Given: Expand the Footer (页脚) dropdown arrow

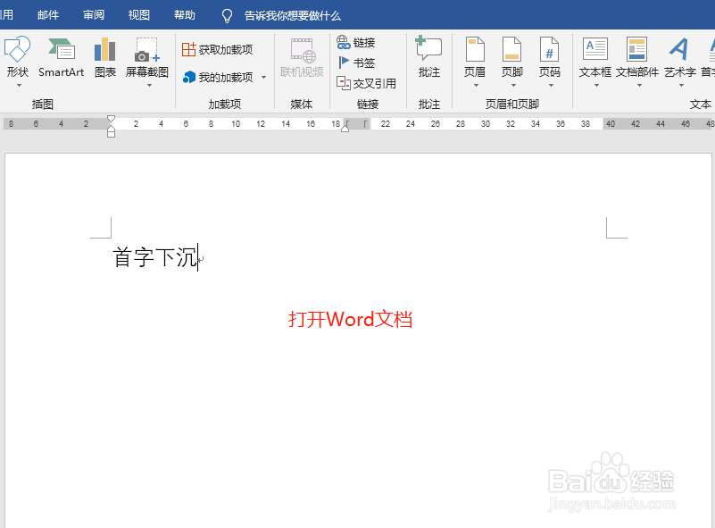Looking at the screenshot, I should coord(513,86).
